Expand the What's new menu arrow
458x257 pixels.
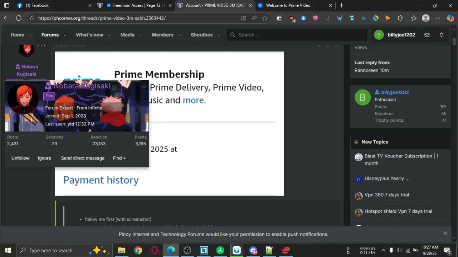109,35
